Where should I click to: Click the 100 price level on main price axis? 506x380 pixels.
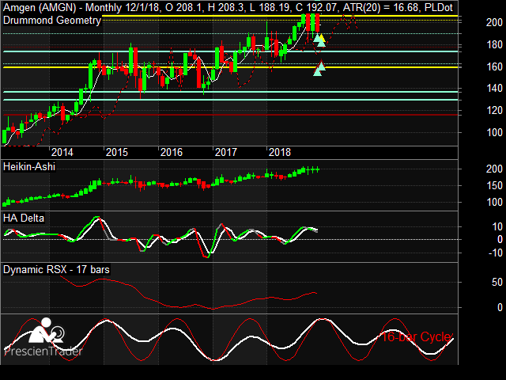[494, 132]
